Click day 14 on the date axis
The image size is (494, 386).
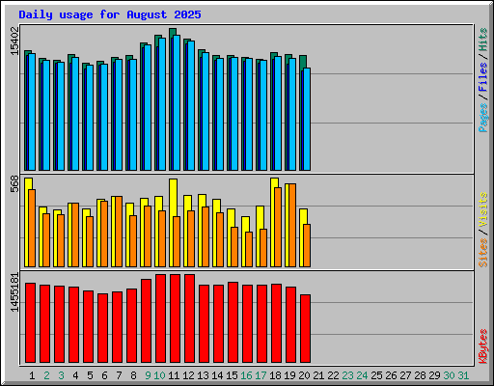217,375
